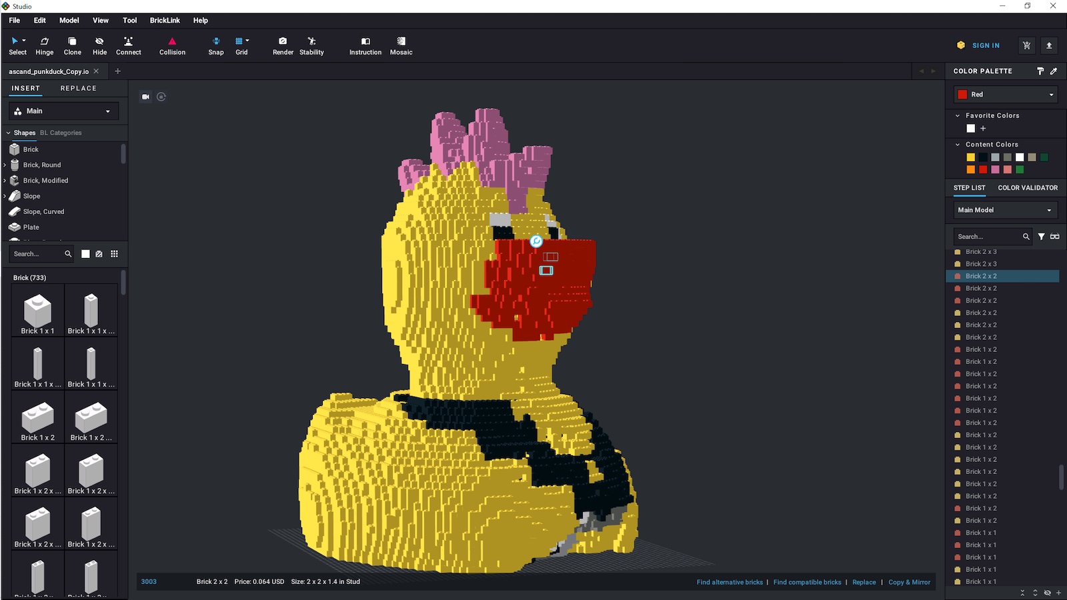Toggle the Hide tool
1067x600 pixels.
[99, 45]
